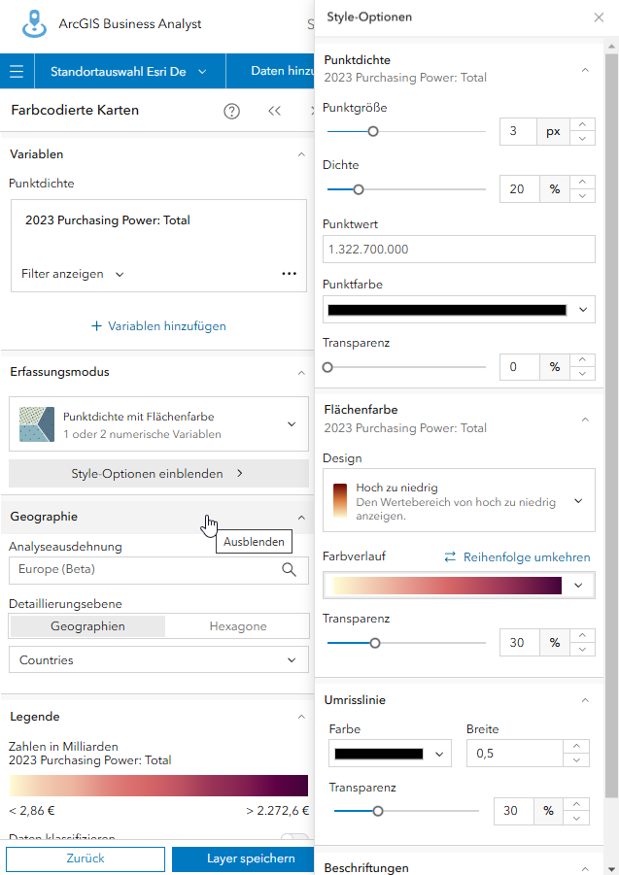This screenshot has height=875, width=619.
Task: Collapse the Variablen section
Action: tap(301, 154)
